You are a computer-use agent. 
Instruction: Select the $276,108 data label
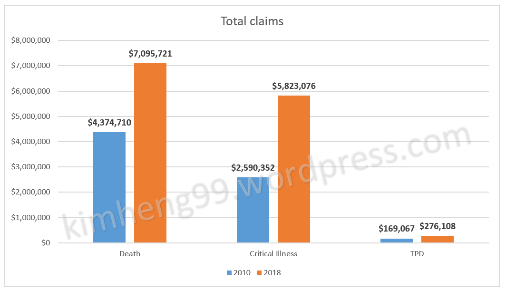[438, 227]
